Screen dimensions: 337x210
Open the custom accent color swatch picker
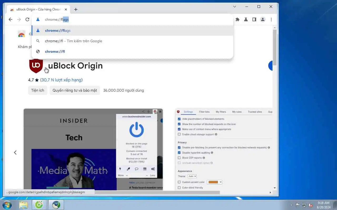215,182
